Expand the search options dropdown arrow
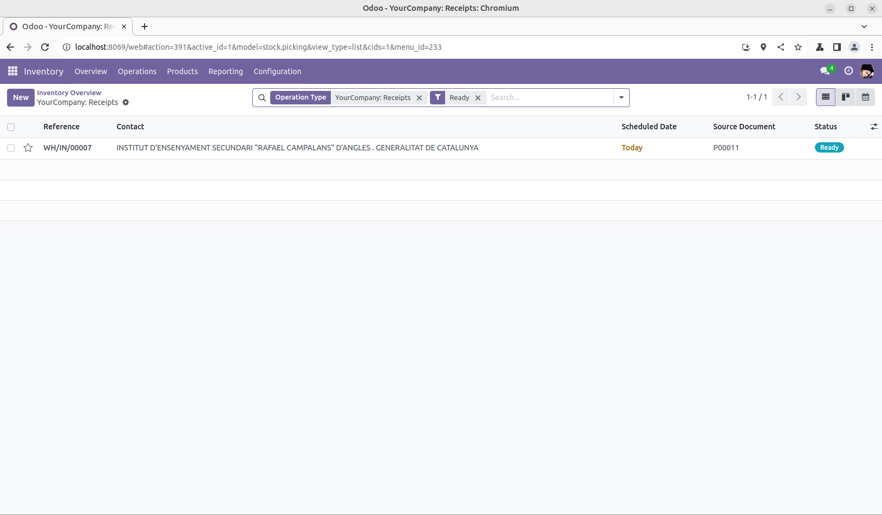 [x=621, y=97]
